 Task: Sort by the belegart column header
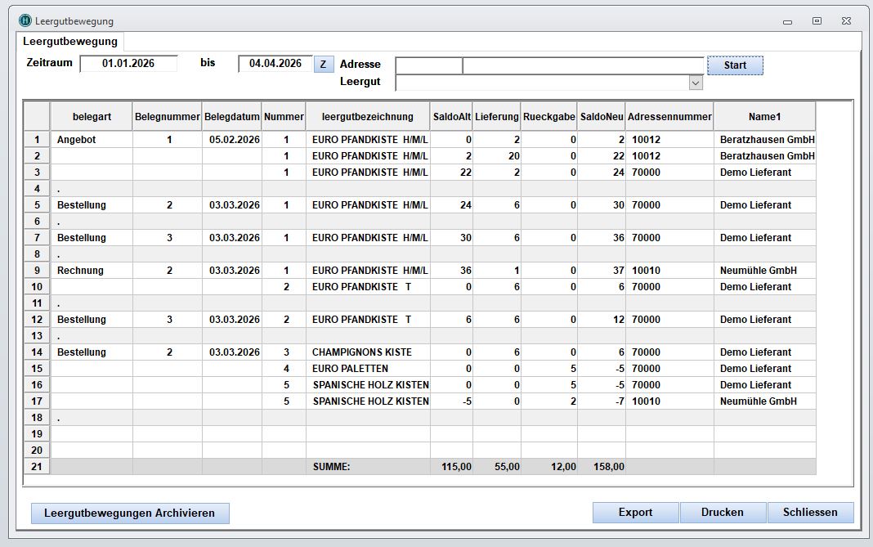tap(92, 117)
